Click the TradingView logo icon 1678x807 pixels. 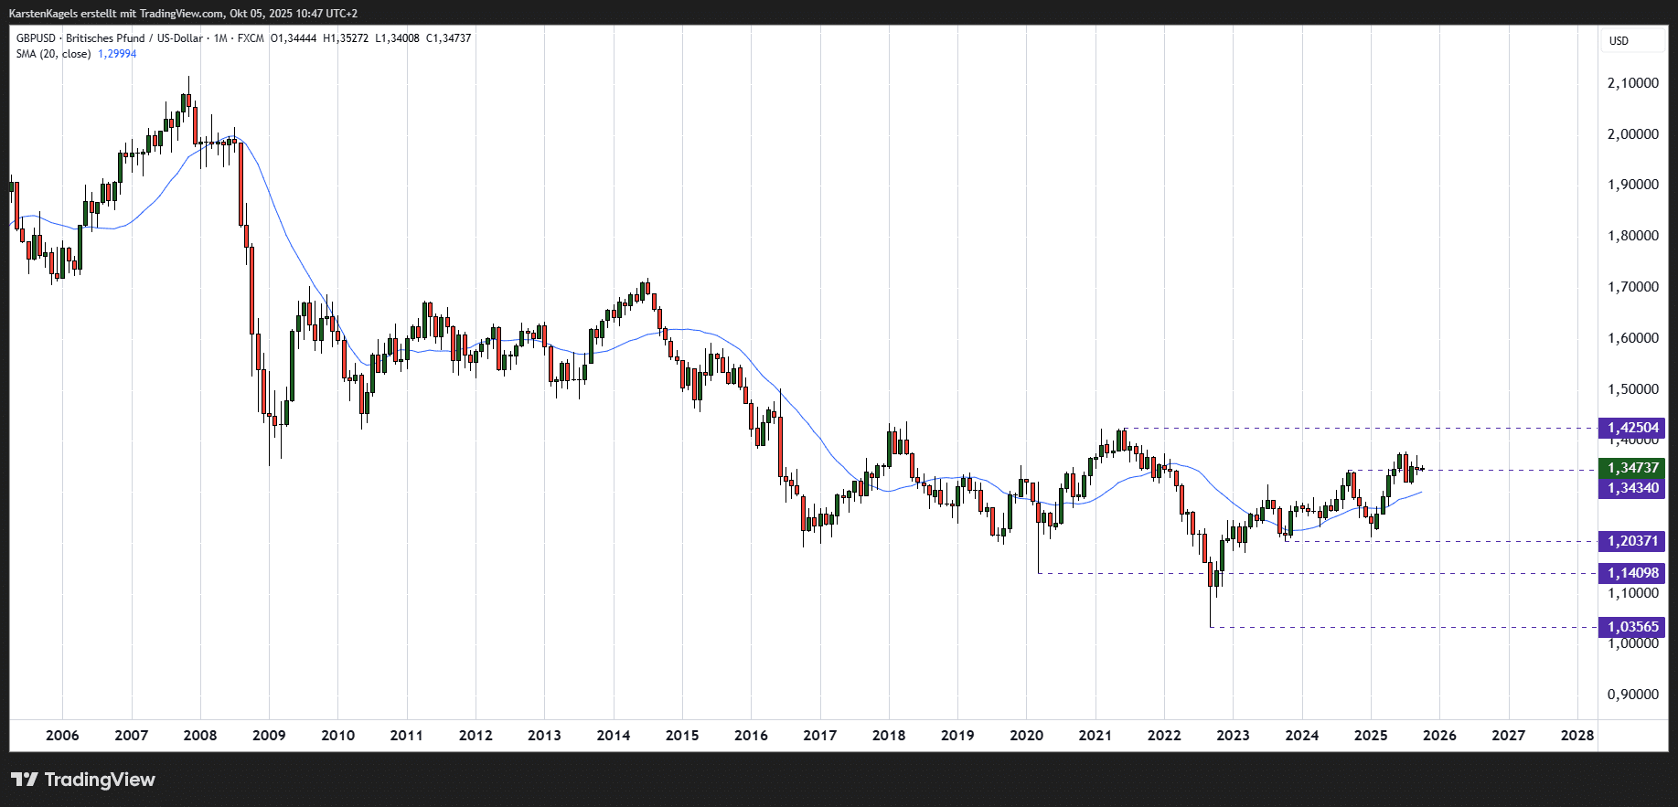pos(25,780)
